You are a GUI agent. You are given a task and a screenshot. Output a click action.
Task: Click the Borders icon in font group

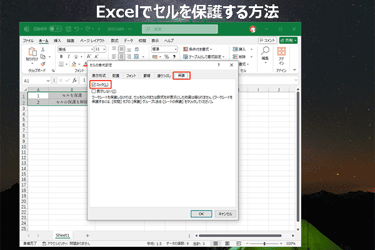(x=61, y=64)
